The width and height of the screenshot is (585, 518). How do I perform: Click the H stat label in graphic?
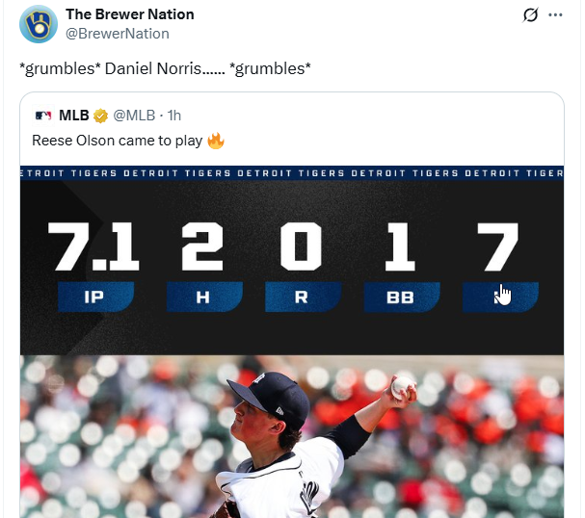tap(204, 297)
